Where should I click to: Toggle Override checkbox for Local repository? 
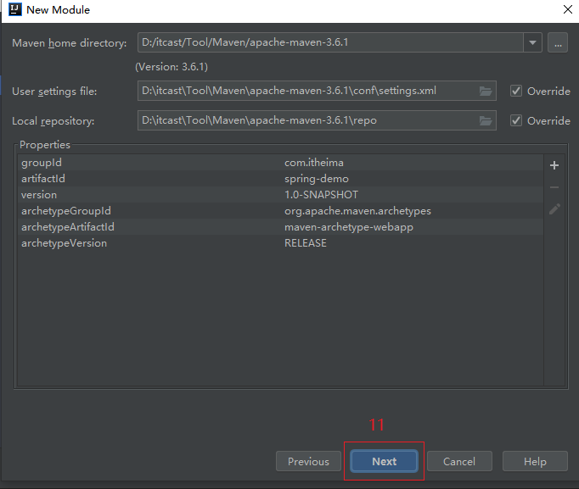515,120
